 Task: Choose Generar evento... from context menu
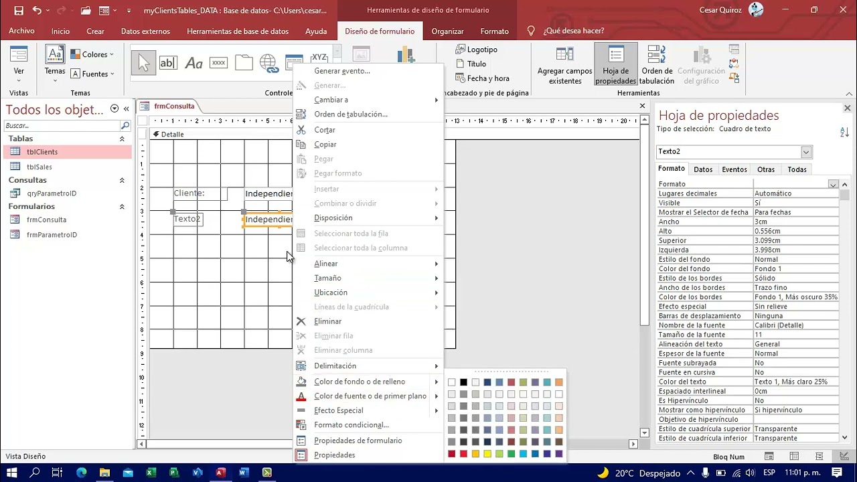coord(368,71)
